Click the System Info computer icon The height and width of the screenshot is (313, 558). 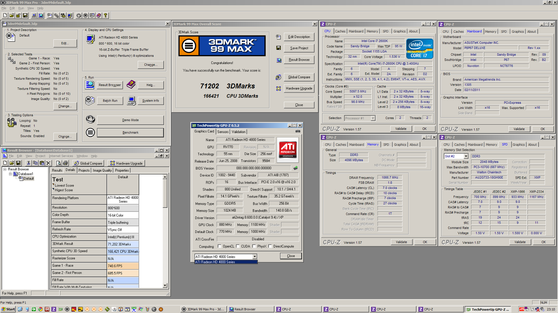coord(131,101)
